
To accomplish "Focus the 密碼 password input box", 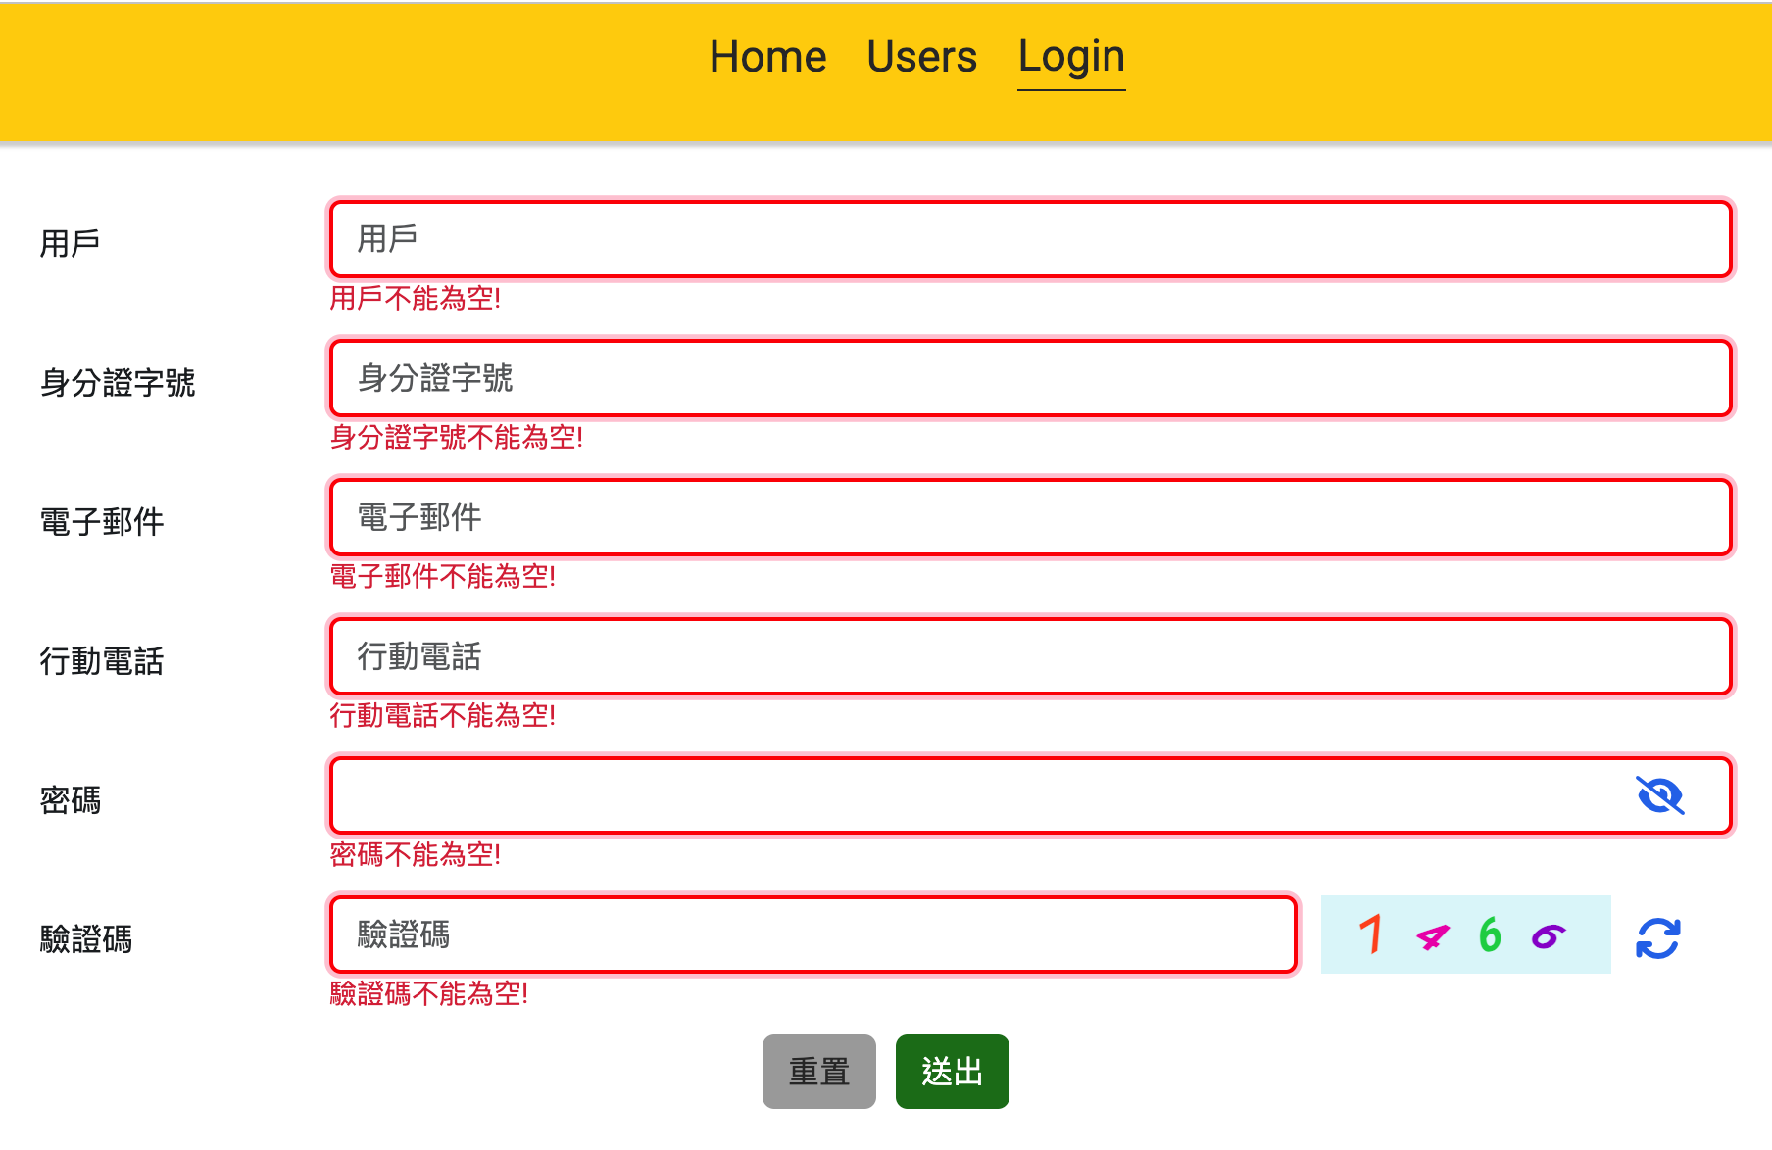I will (970, 795).
